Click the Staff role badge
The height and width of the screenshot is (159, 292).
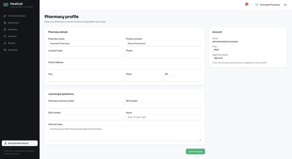pos(216,50)
